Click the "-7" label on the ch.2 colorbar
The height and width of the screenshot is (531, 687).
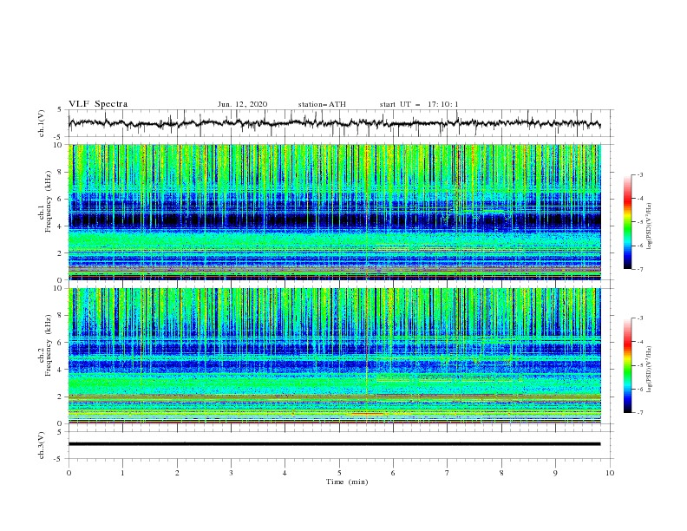point(639,412)
